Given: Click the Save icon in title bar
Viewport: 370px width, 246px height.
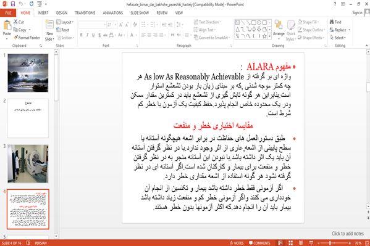Looking at the screenshot, I should [x=13, y=4].
